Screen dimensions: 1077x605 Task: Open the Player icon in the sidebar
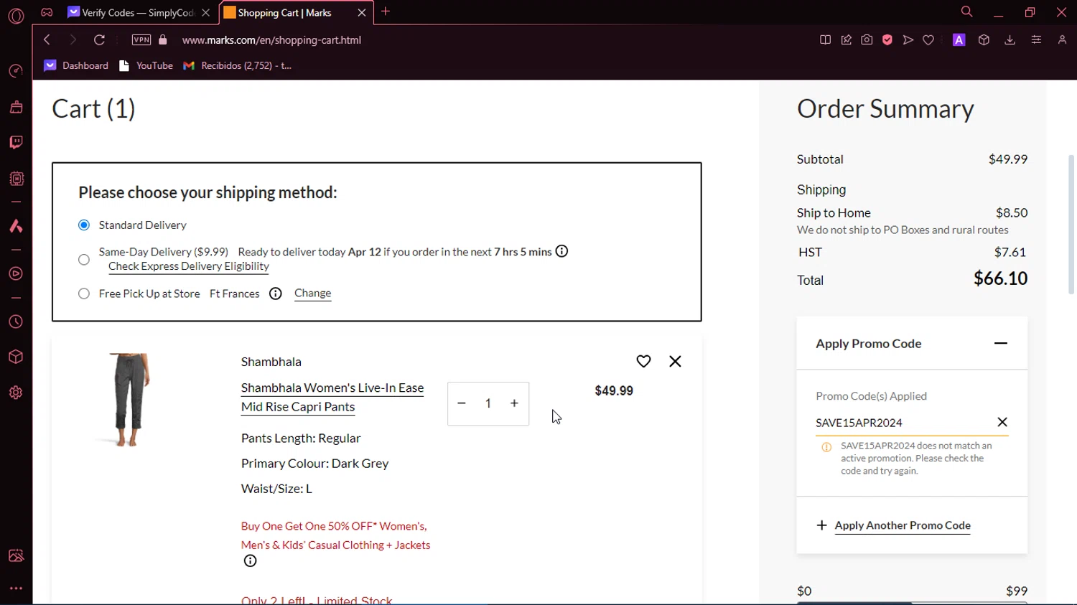(x=16, y=273)
